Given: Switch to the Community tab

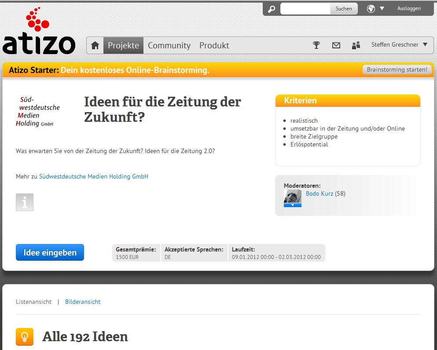Looking at the screenshot, I should [169, 45].
